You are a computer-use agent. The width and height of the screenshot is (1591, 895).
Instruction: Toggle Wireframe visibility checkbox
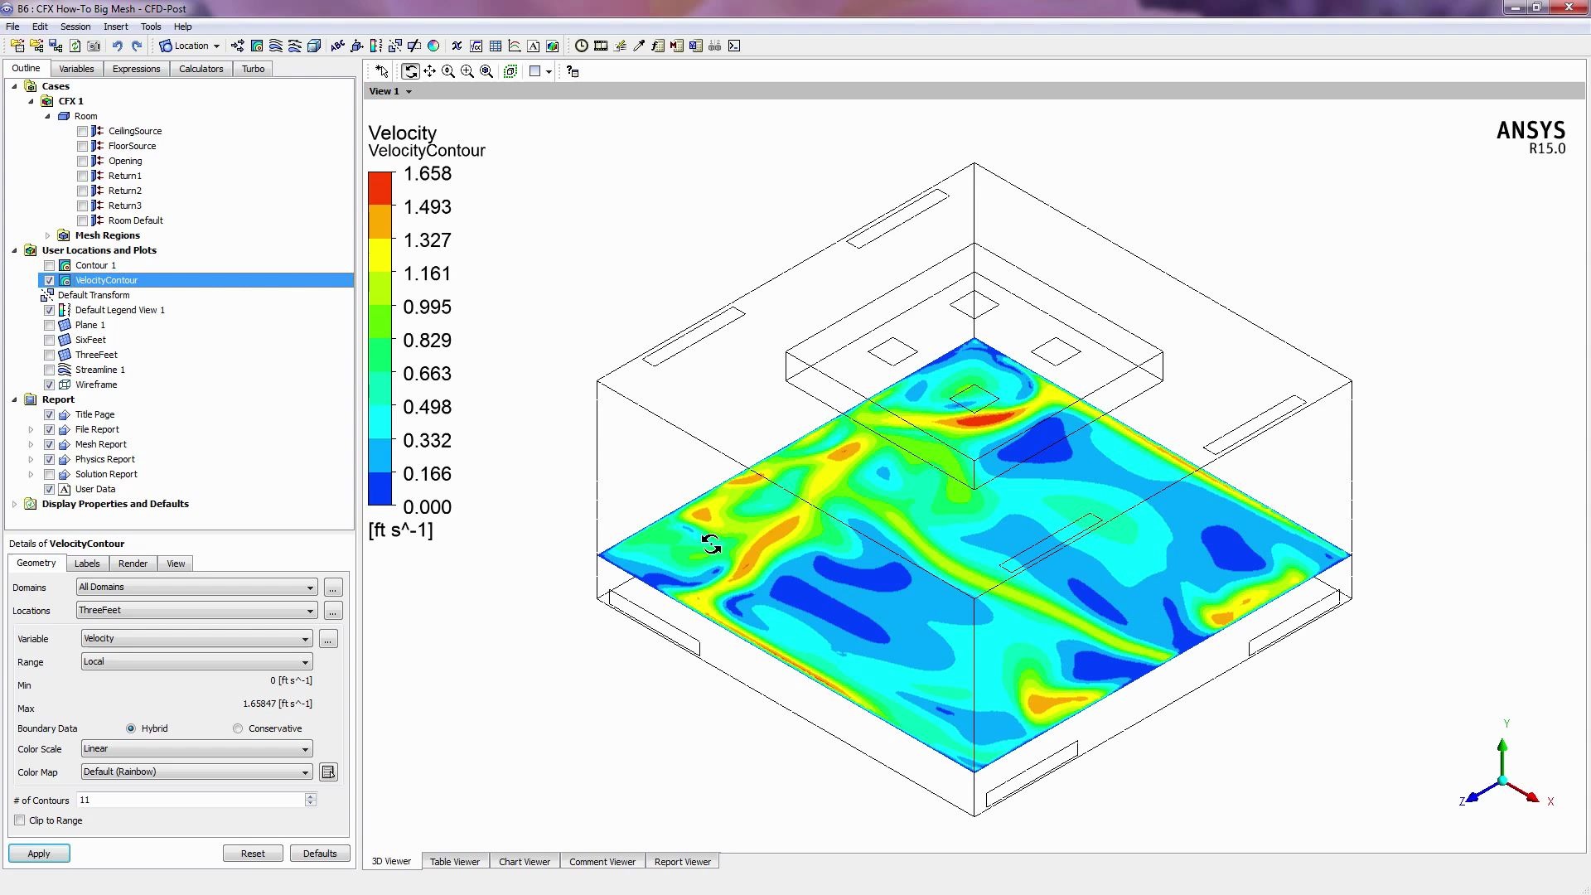pyautogui.click(x=50, y=385)
